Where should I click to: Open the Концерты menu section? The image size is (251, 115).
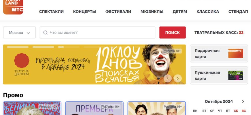[85, 11]
